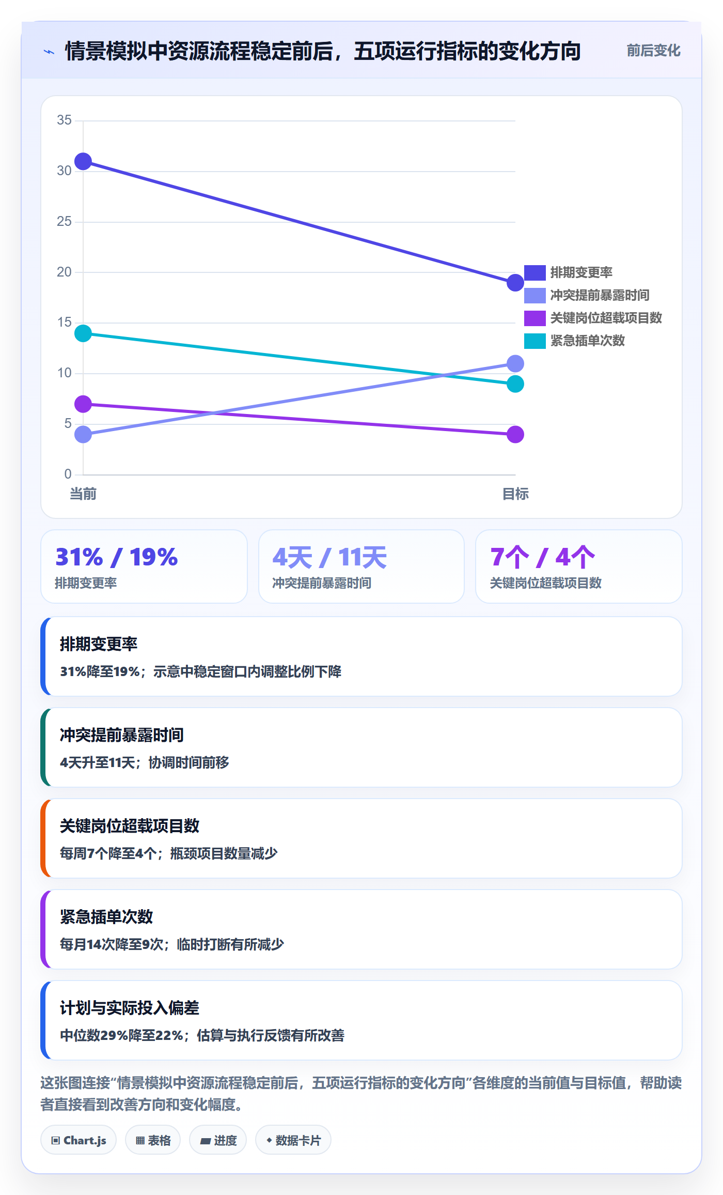This screenshot has width=723, height=1195.
Task: Click the 紧急插单次数 target point at 9
Action: click(x=515, y=384)
